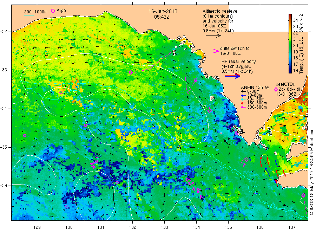
Task: Click the Argo float circle near 130.5E, 34.4S
Action: (85, 125)
